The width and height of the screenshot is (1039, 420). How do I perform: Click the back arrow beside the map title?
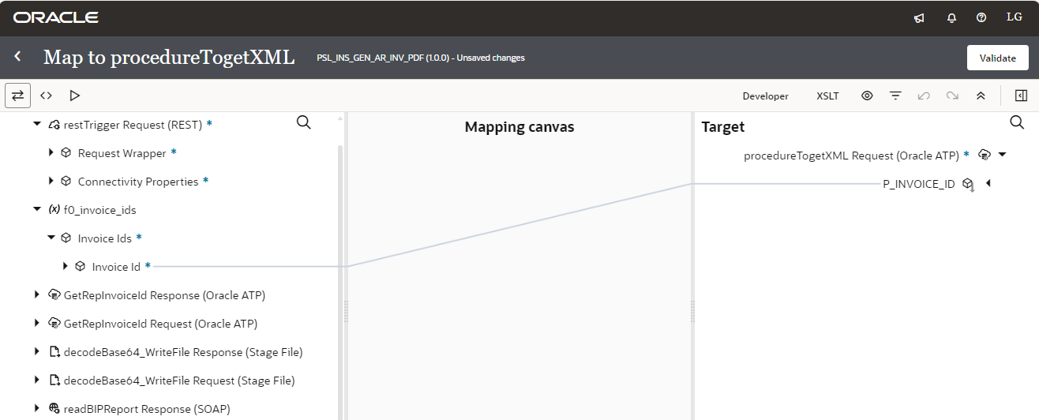point(17,57)
